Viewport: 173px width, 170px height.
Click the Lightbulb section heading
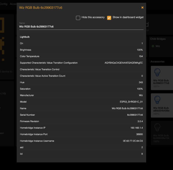coord(25,37)
